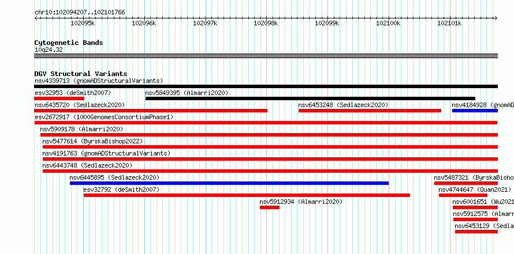The image size is (514, 254).
Task: Click the 102098k ruler tick label
Action: pyautogui.click(x=266, y=23)
